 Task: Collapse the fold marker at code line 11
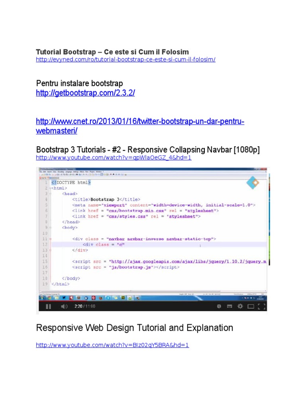(51, 239)
